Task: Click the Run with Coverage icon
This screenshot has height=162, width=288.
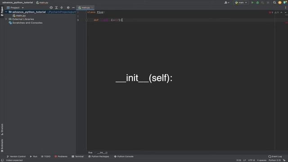Action: 263,3
